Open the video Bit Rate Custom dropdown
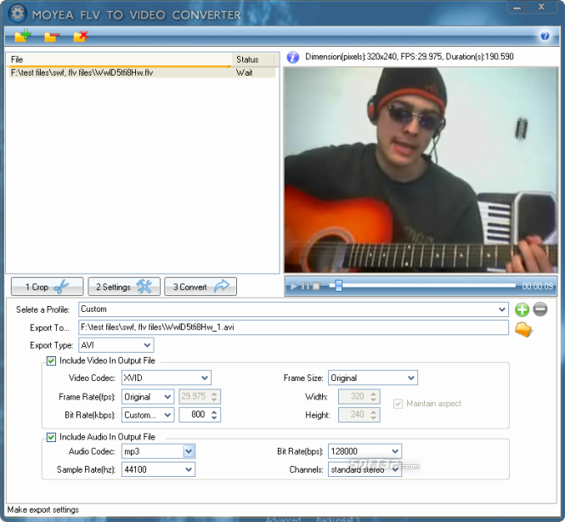The height and width of the screenshot is (522, 565). 148,415
